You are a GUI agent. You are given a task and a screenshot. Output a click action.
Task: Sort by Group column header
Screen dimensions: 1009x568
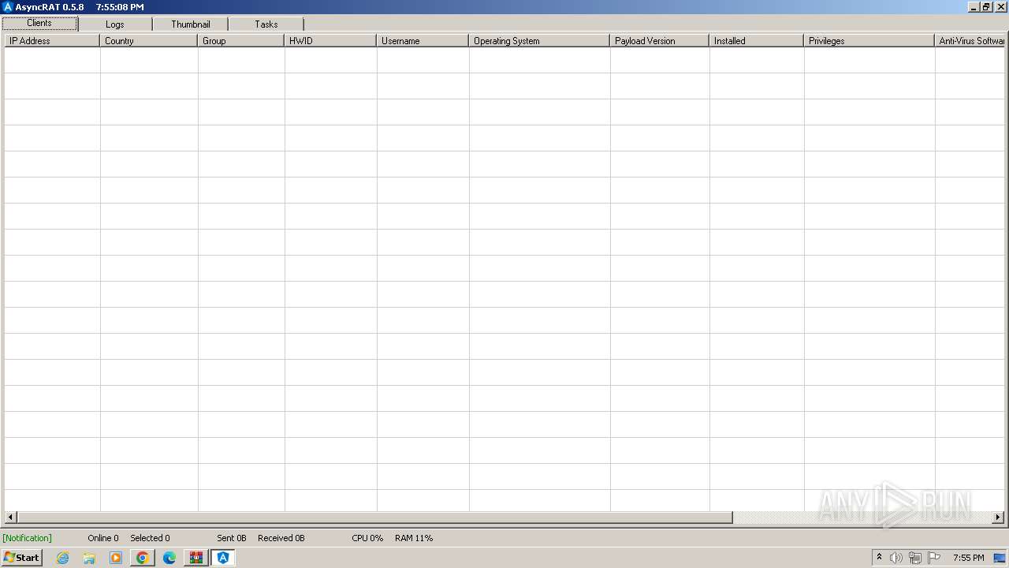point(240,41)
